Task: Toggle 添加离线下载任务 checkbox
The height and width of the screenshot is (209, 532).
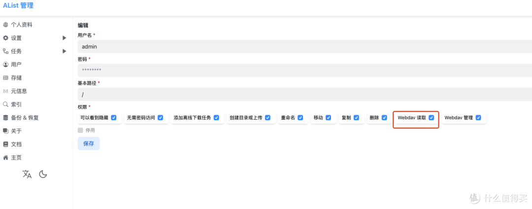Action: pyautogui.click(x=216, y=118)
